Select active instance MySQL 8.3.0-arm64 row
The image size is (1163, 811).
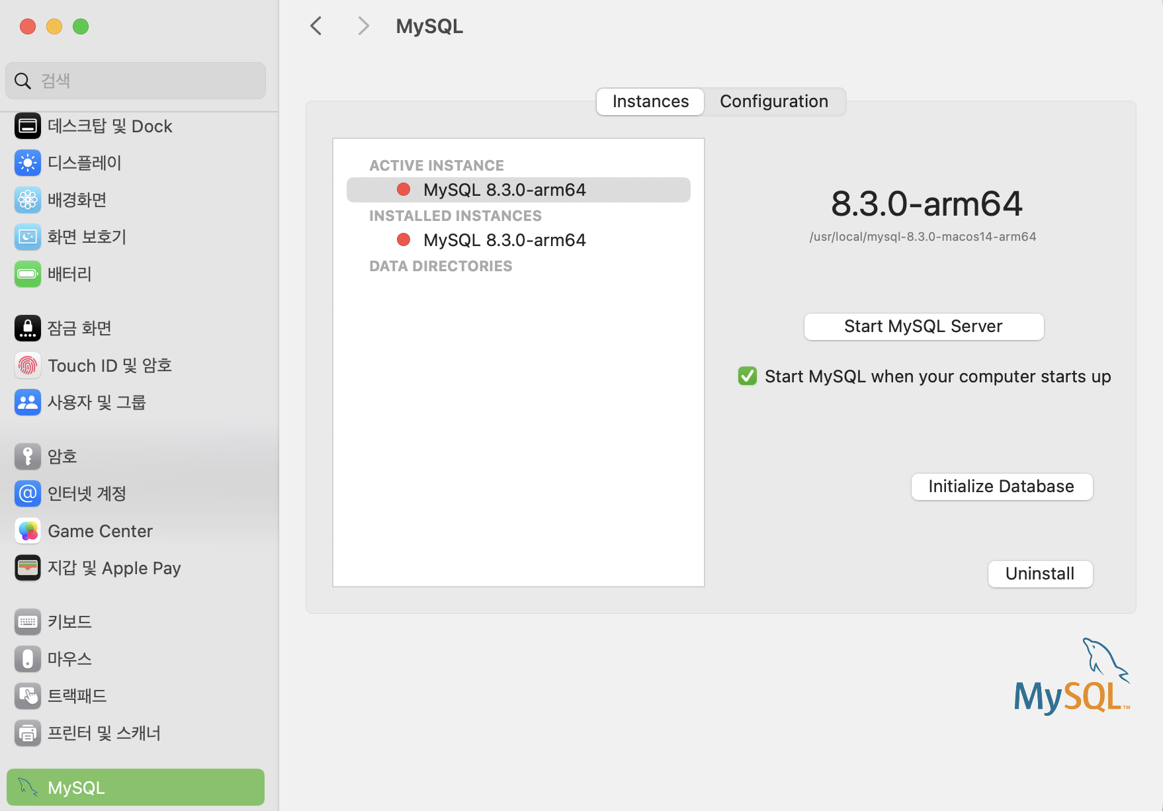coord(519,190)
